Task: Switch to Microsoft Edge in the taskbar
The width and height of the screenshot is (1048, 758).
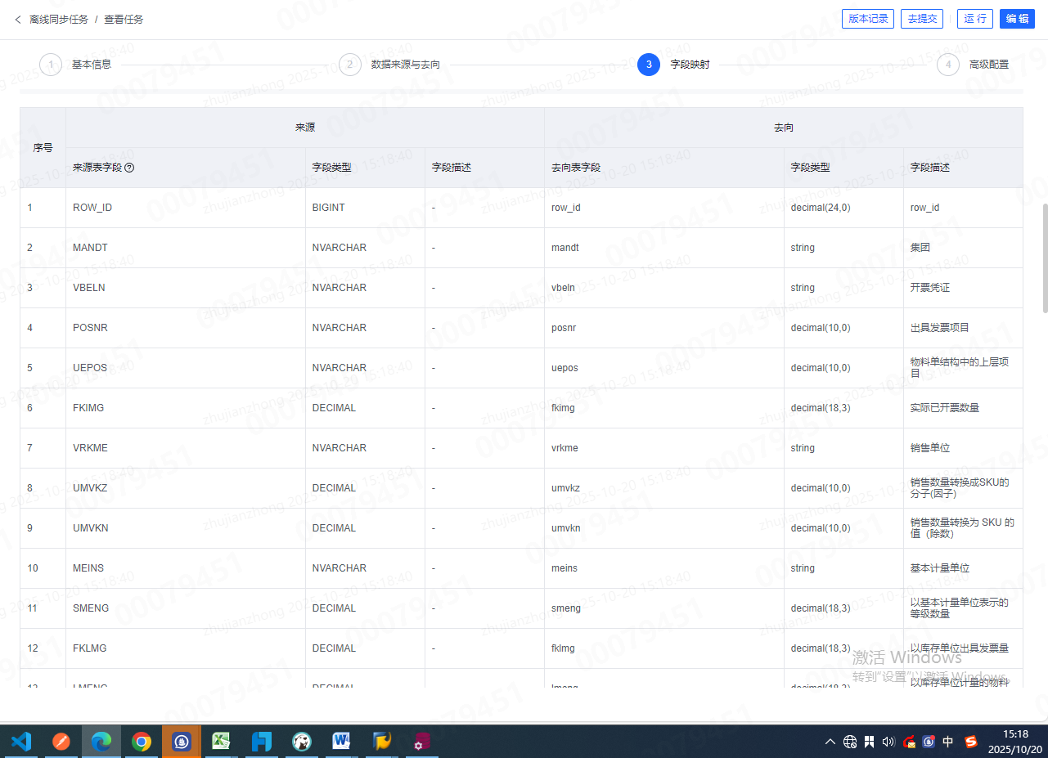Action: [101, 742]
